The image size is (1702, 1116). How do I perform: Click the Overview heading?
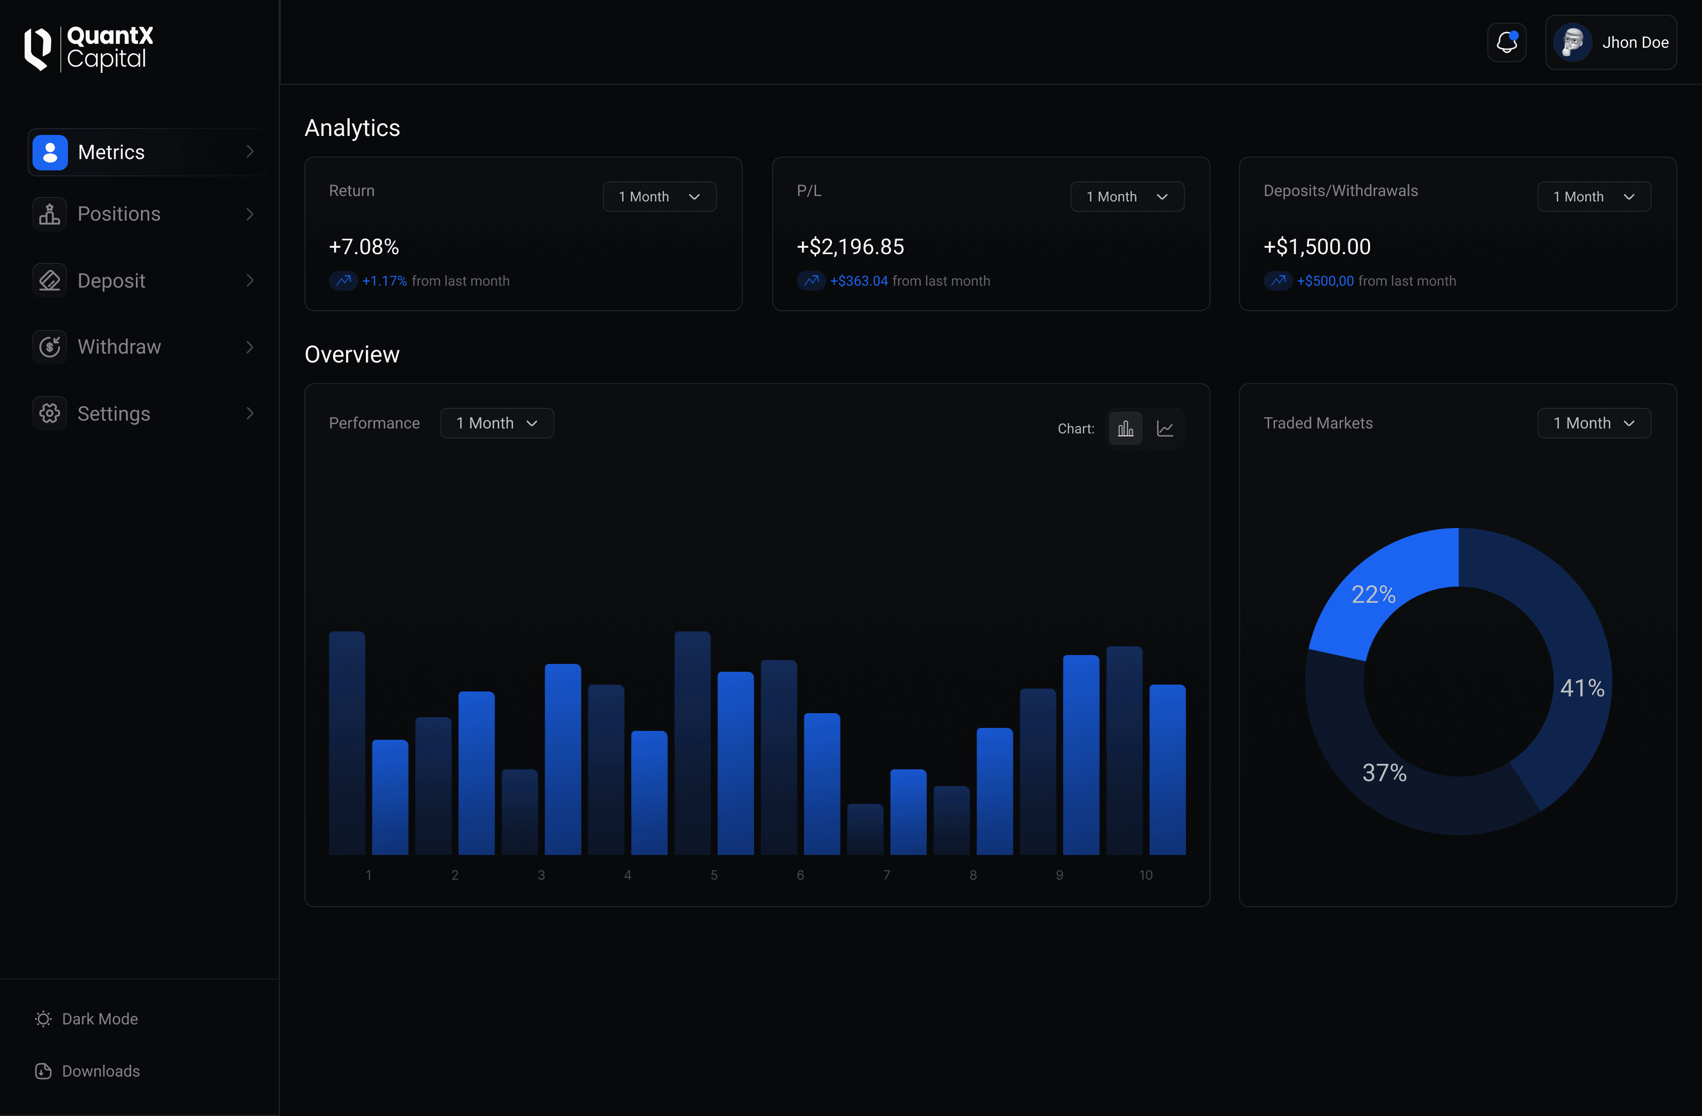(352, 354)
